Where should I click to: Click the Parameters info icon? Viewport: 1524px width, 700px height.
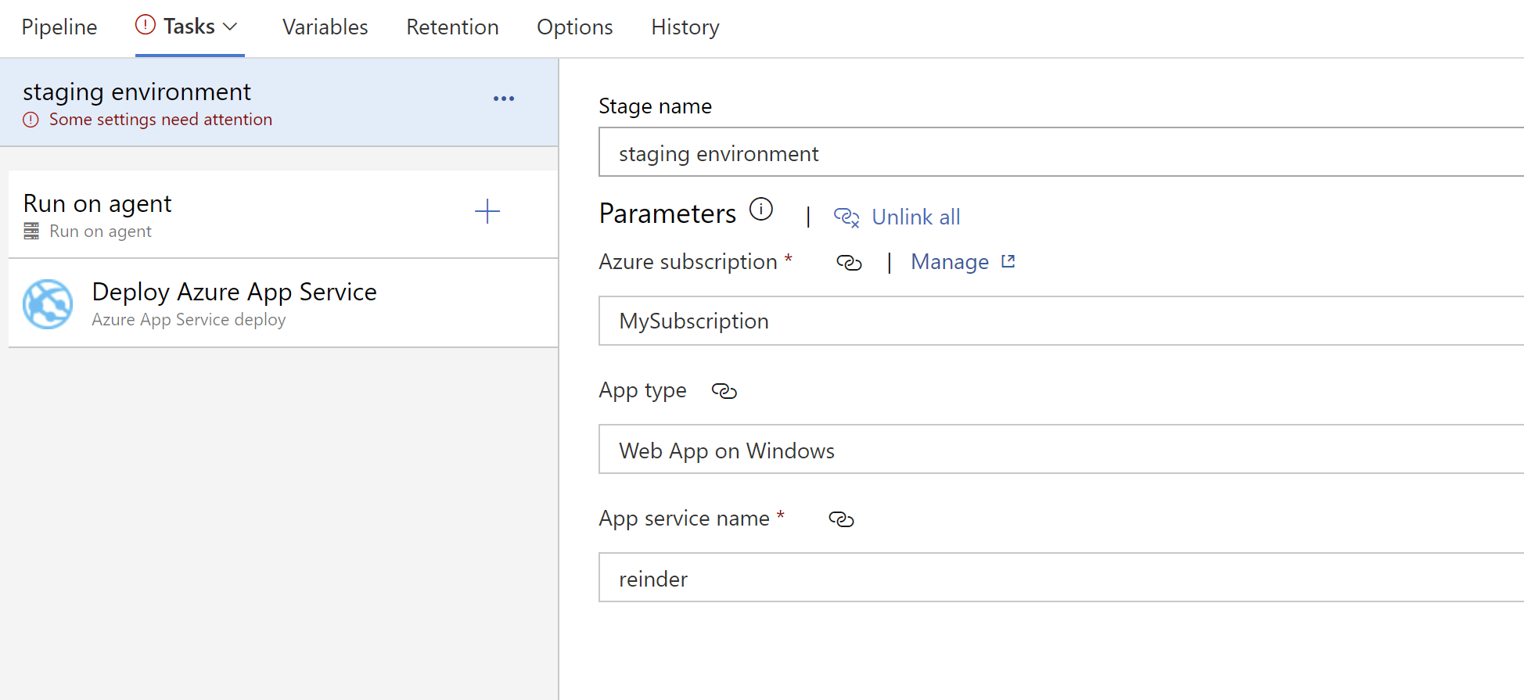[760, 210]
